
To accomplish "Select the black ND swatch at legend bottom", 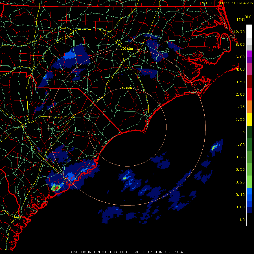I will tap(249, 220).
